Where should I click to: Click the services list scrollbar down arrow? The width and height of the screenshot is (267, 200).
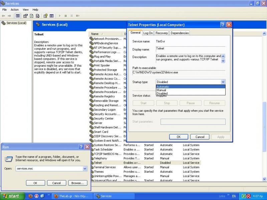pyautogui.click(x=264, y=179)
